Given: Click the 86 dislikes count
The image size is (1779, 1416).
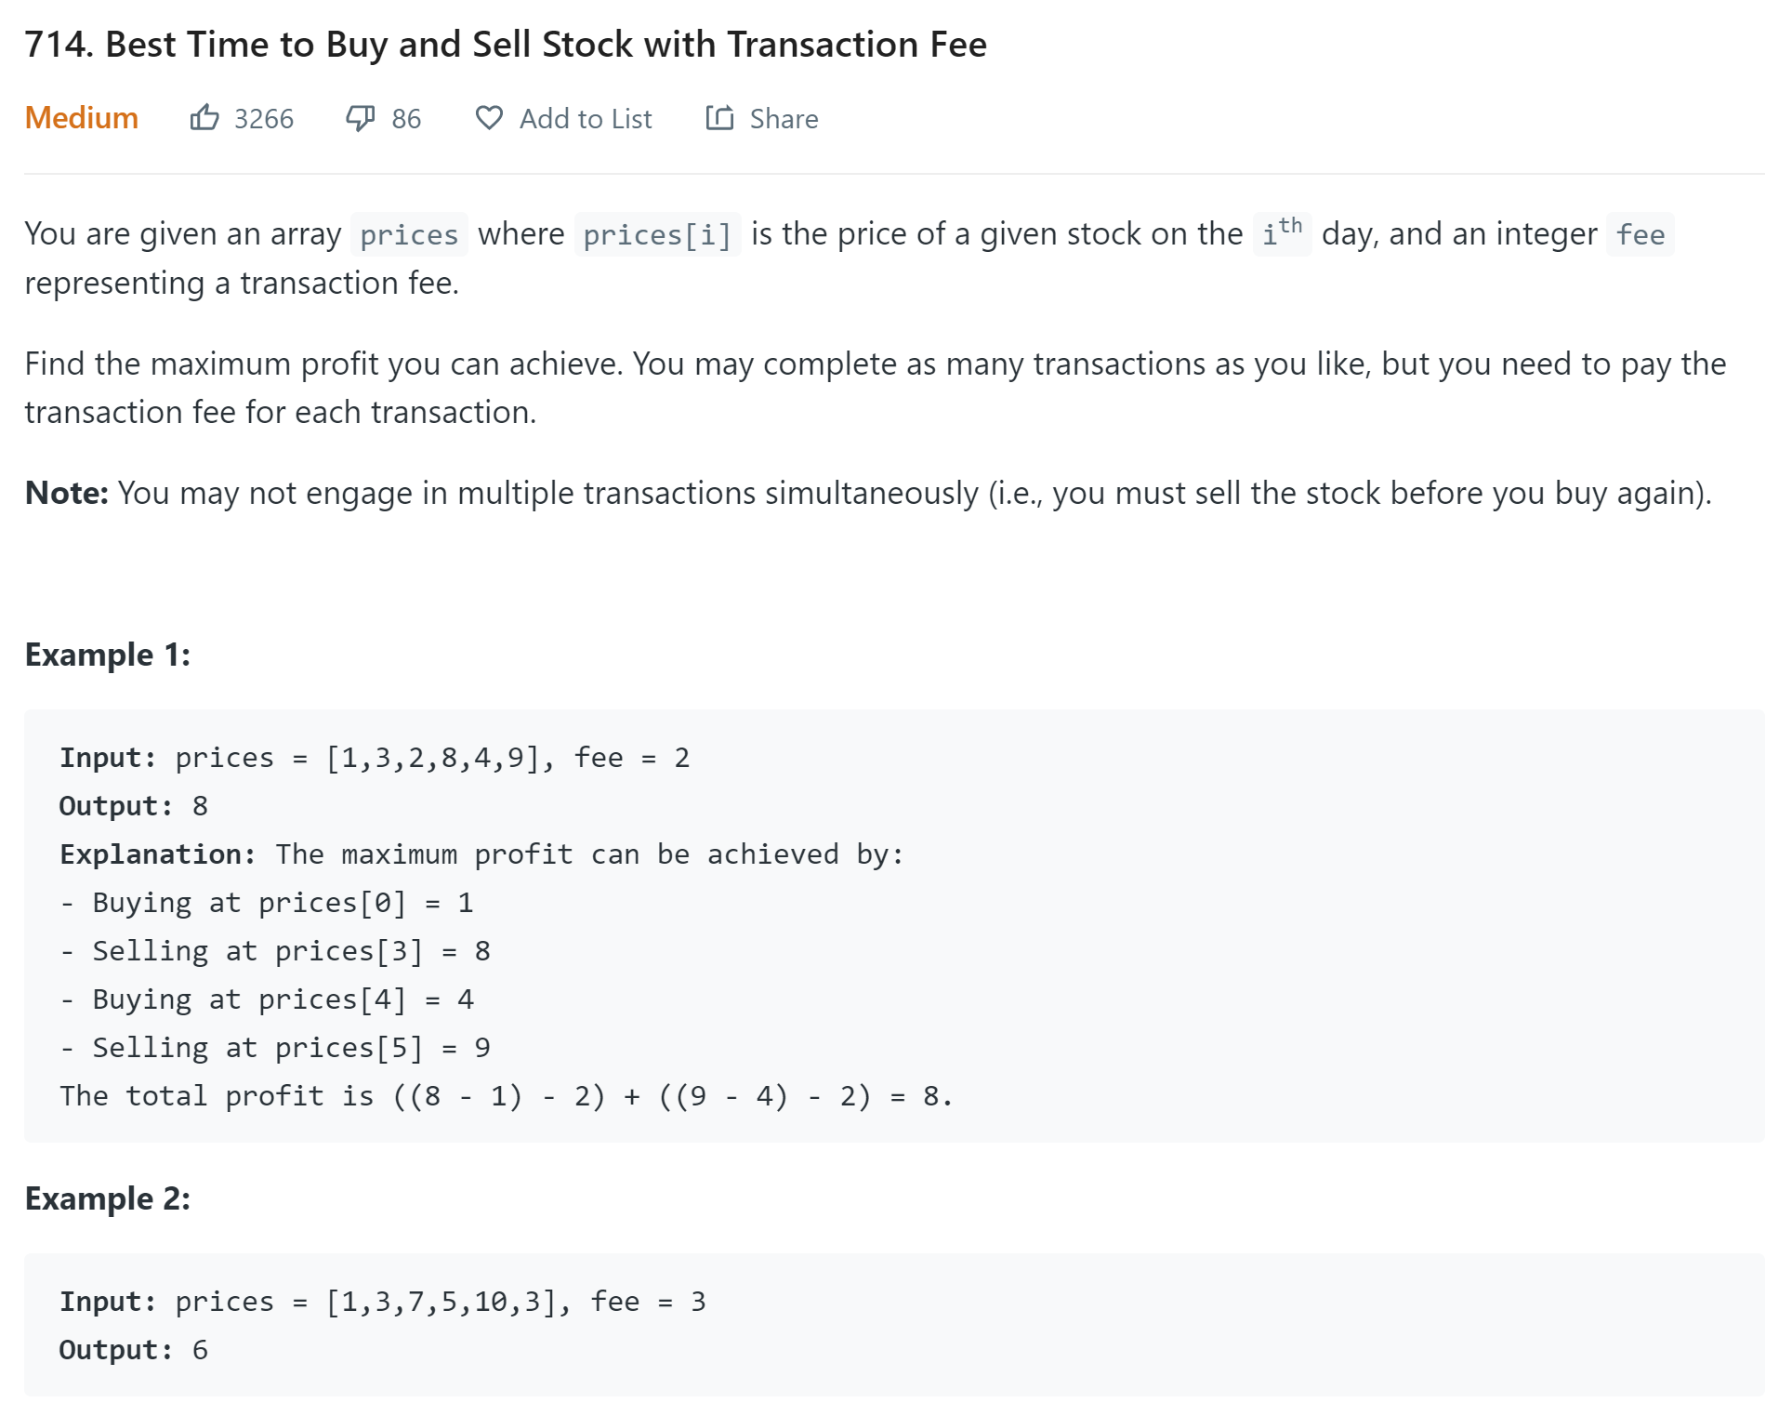Looking at the screenshot, I should coord(406,119).
